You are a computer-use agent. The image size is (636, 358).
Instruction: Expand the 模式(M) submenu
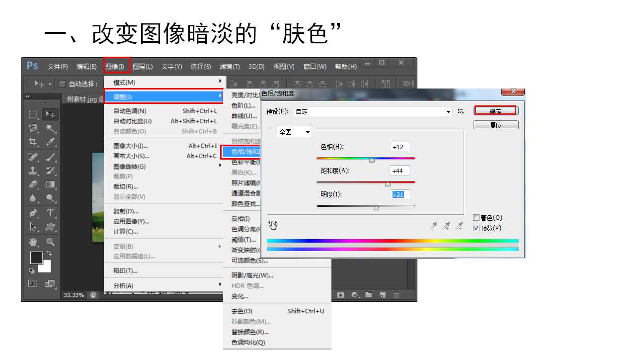[x=163, y=82]
